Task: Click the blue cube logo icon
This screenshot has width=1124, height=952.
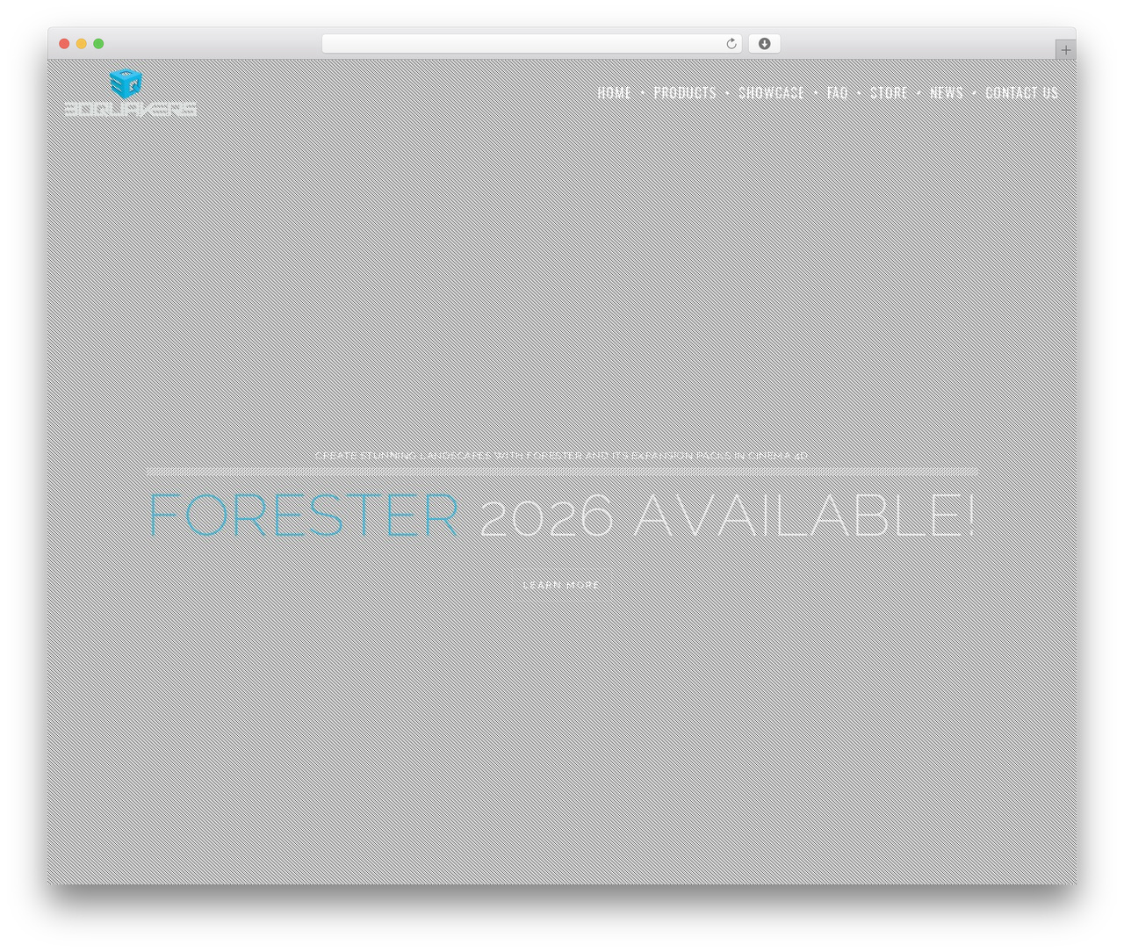Action: click(x=126, y=83)
